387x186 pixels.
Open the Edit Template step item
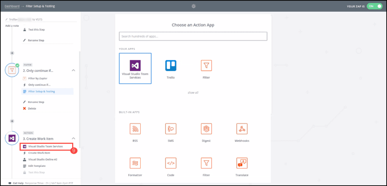coord(37,166)
